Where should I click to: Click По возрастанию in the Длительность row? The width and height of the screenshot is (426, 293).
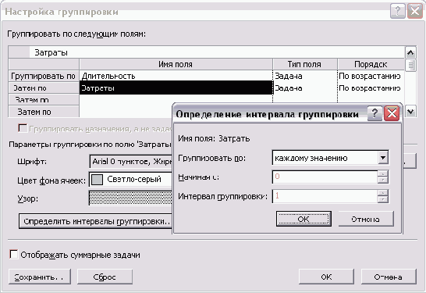tap(371, 76)
